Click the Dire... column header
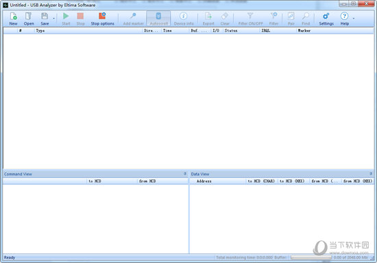 [x=152, y=31]
